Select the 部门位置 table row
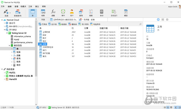181x109 pixels. 45,53
